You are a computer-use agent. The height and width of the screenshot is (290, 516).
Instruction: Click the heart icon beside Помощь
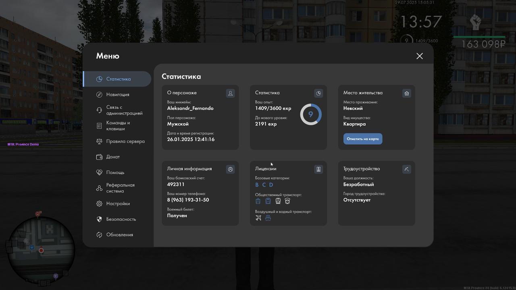click(99, 172)
